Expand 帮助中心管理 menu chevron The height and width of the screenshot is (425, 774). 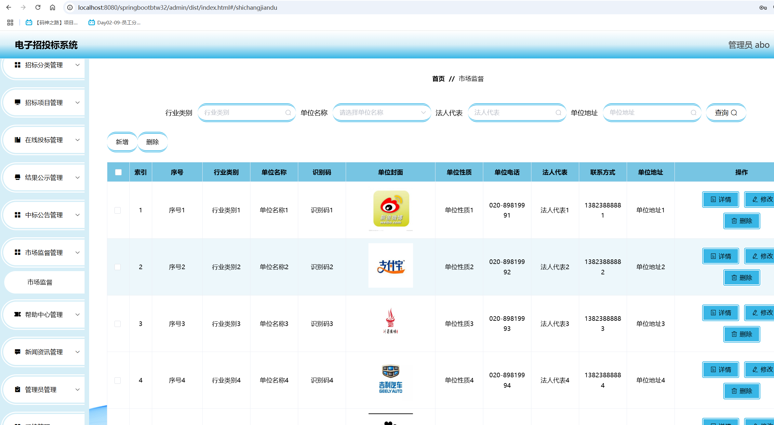(78, 314)
